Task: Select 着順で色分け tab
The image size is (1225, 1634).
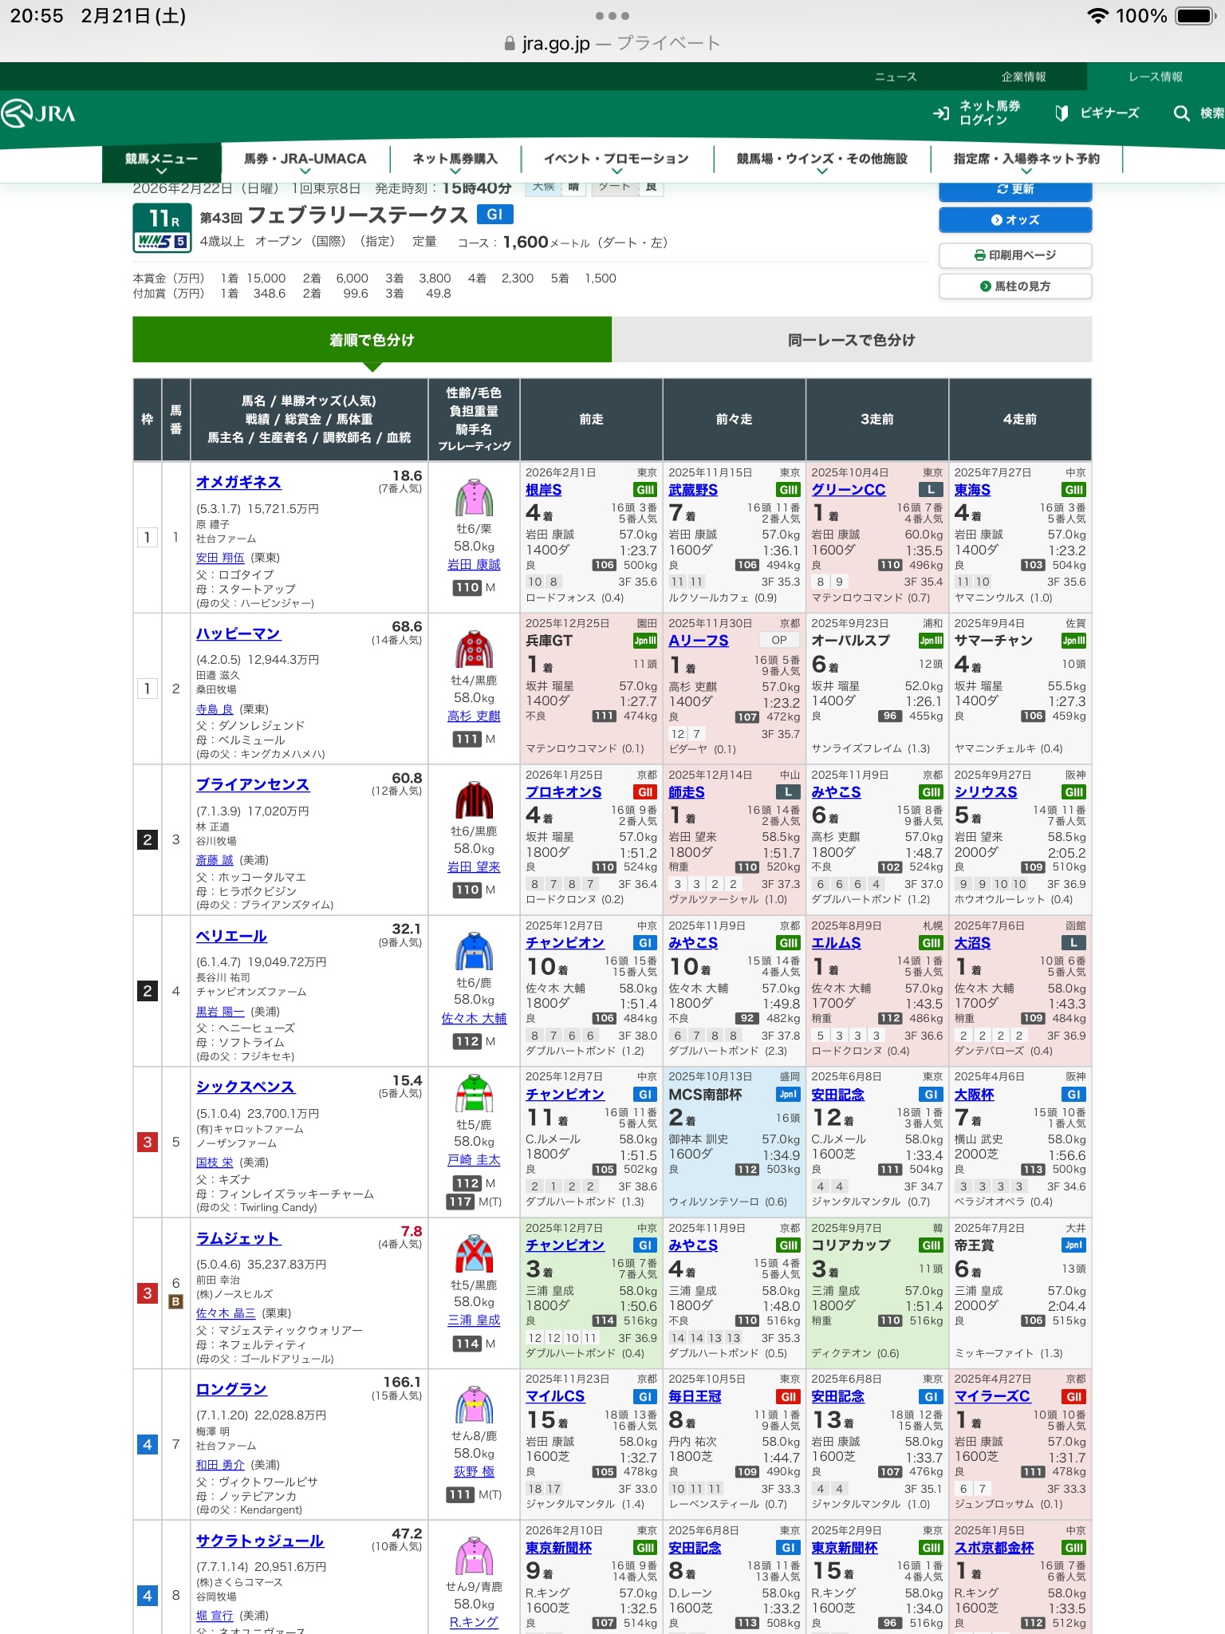Action: 372,340
